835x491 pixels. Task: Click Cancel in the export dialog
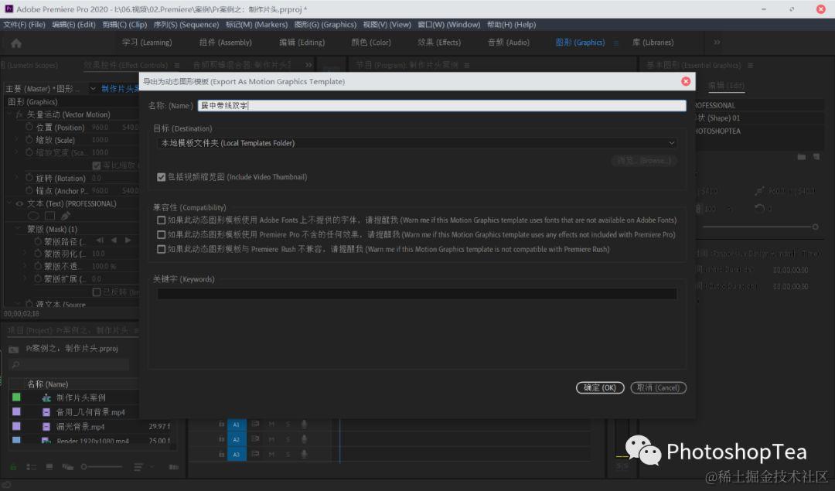(658, 387)
